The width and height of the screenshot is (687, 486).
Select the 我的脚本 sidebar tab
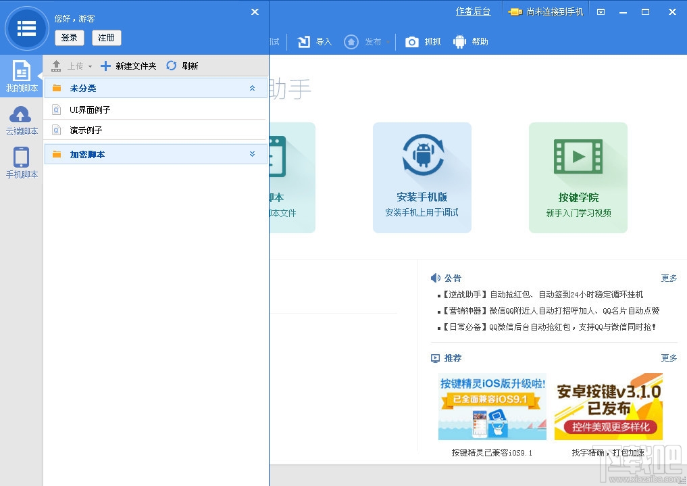[22, 76]
